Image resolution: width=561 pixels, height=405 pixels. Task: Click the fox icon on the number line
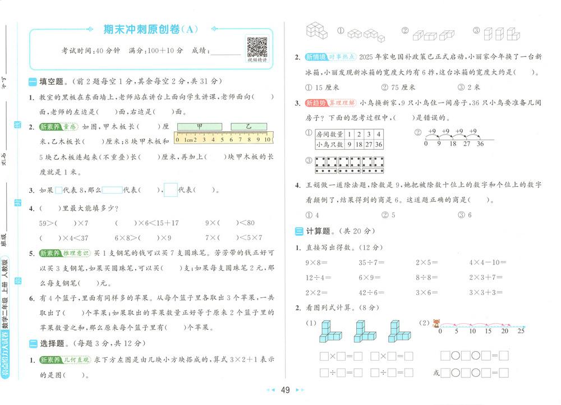(x=436, y=323)
